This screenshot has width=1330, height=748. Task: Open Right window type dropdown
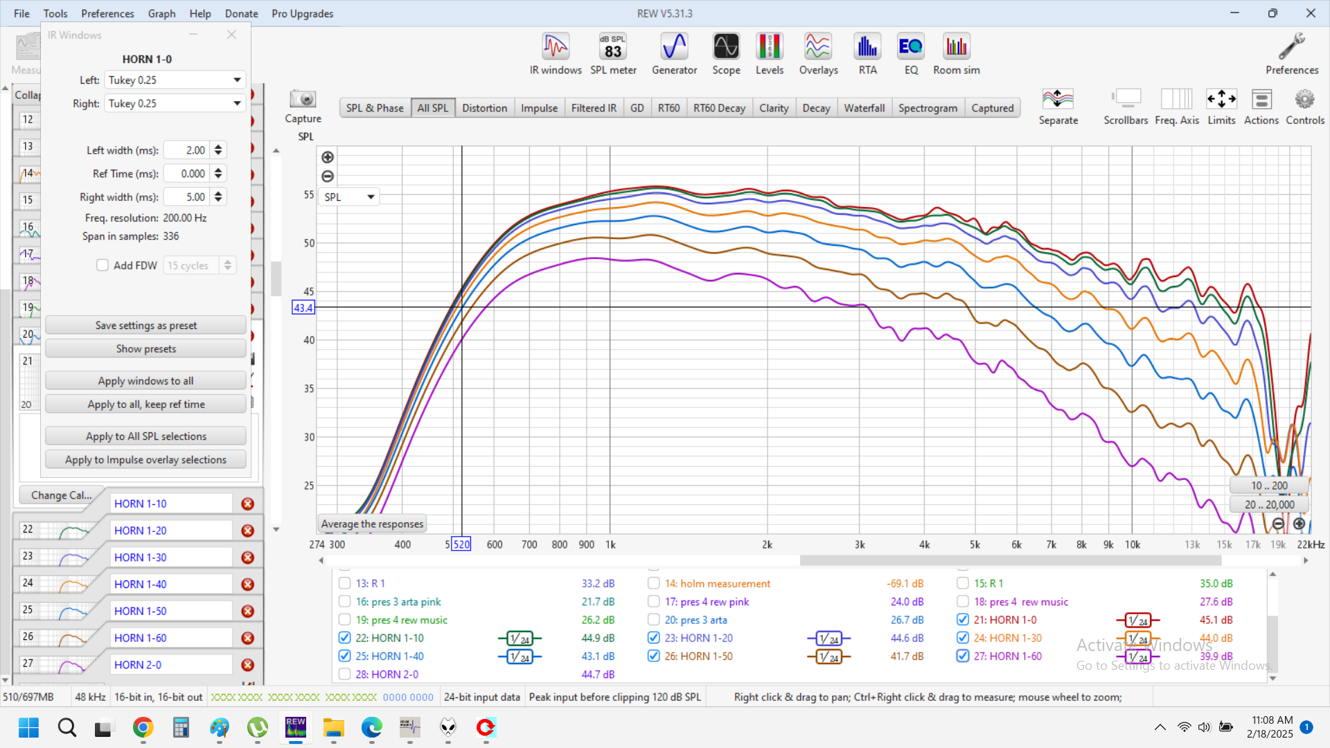pos(175,104)
